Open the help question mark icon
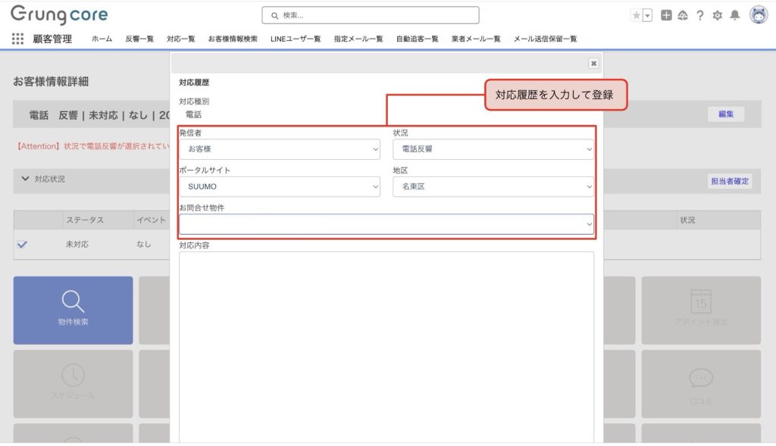Image resolution: width=776 pixels, height=446 pixels. pos(699,15)
